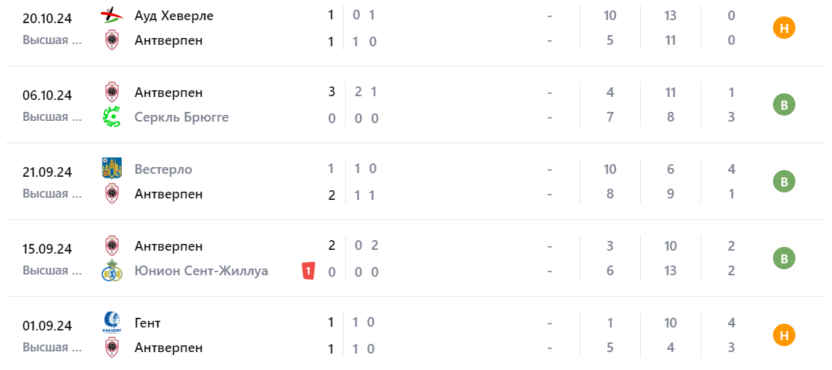Screen dimensions: 832x370
Task: Open the Серкль Брюгге team link
Action: coord(181,117)
